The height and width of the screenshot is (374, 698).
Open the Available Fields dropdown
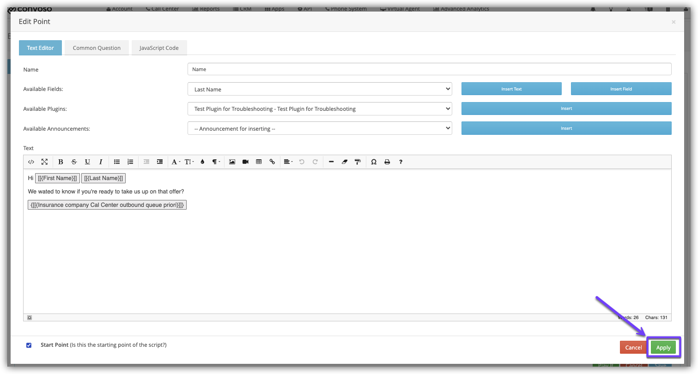pos(320,89)
